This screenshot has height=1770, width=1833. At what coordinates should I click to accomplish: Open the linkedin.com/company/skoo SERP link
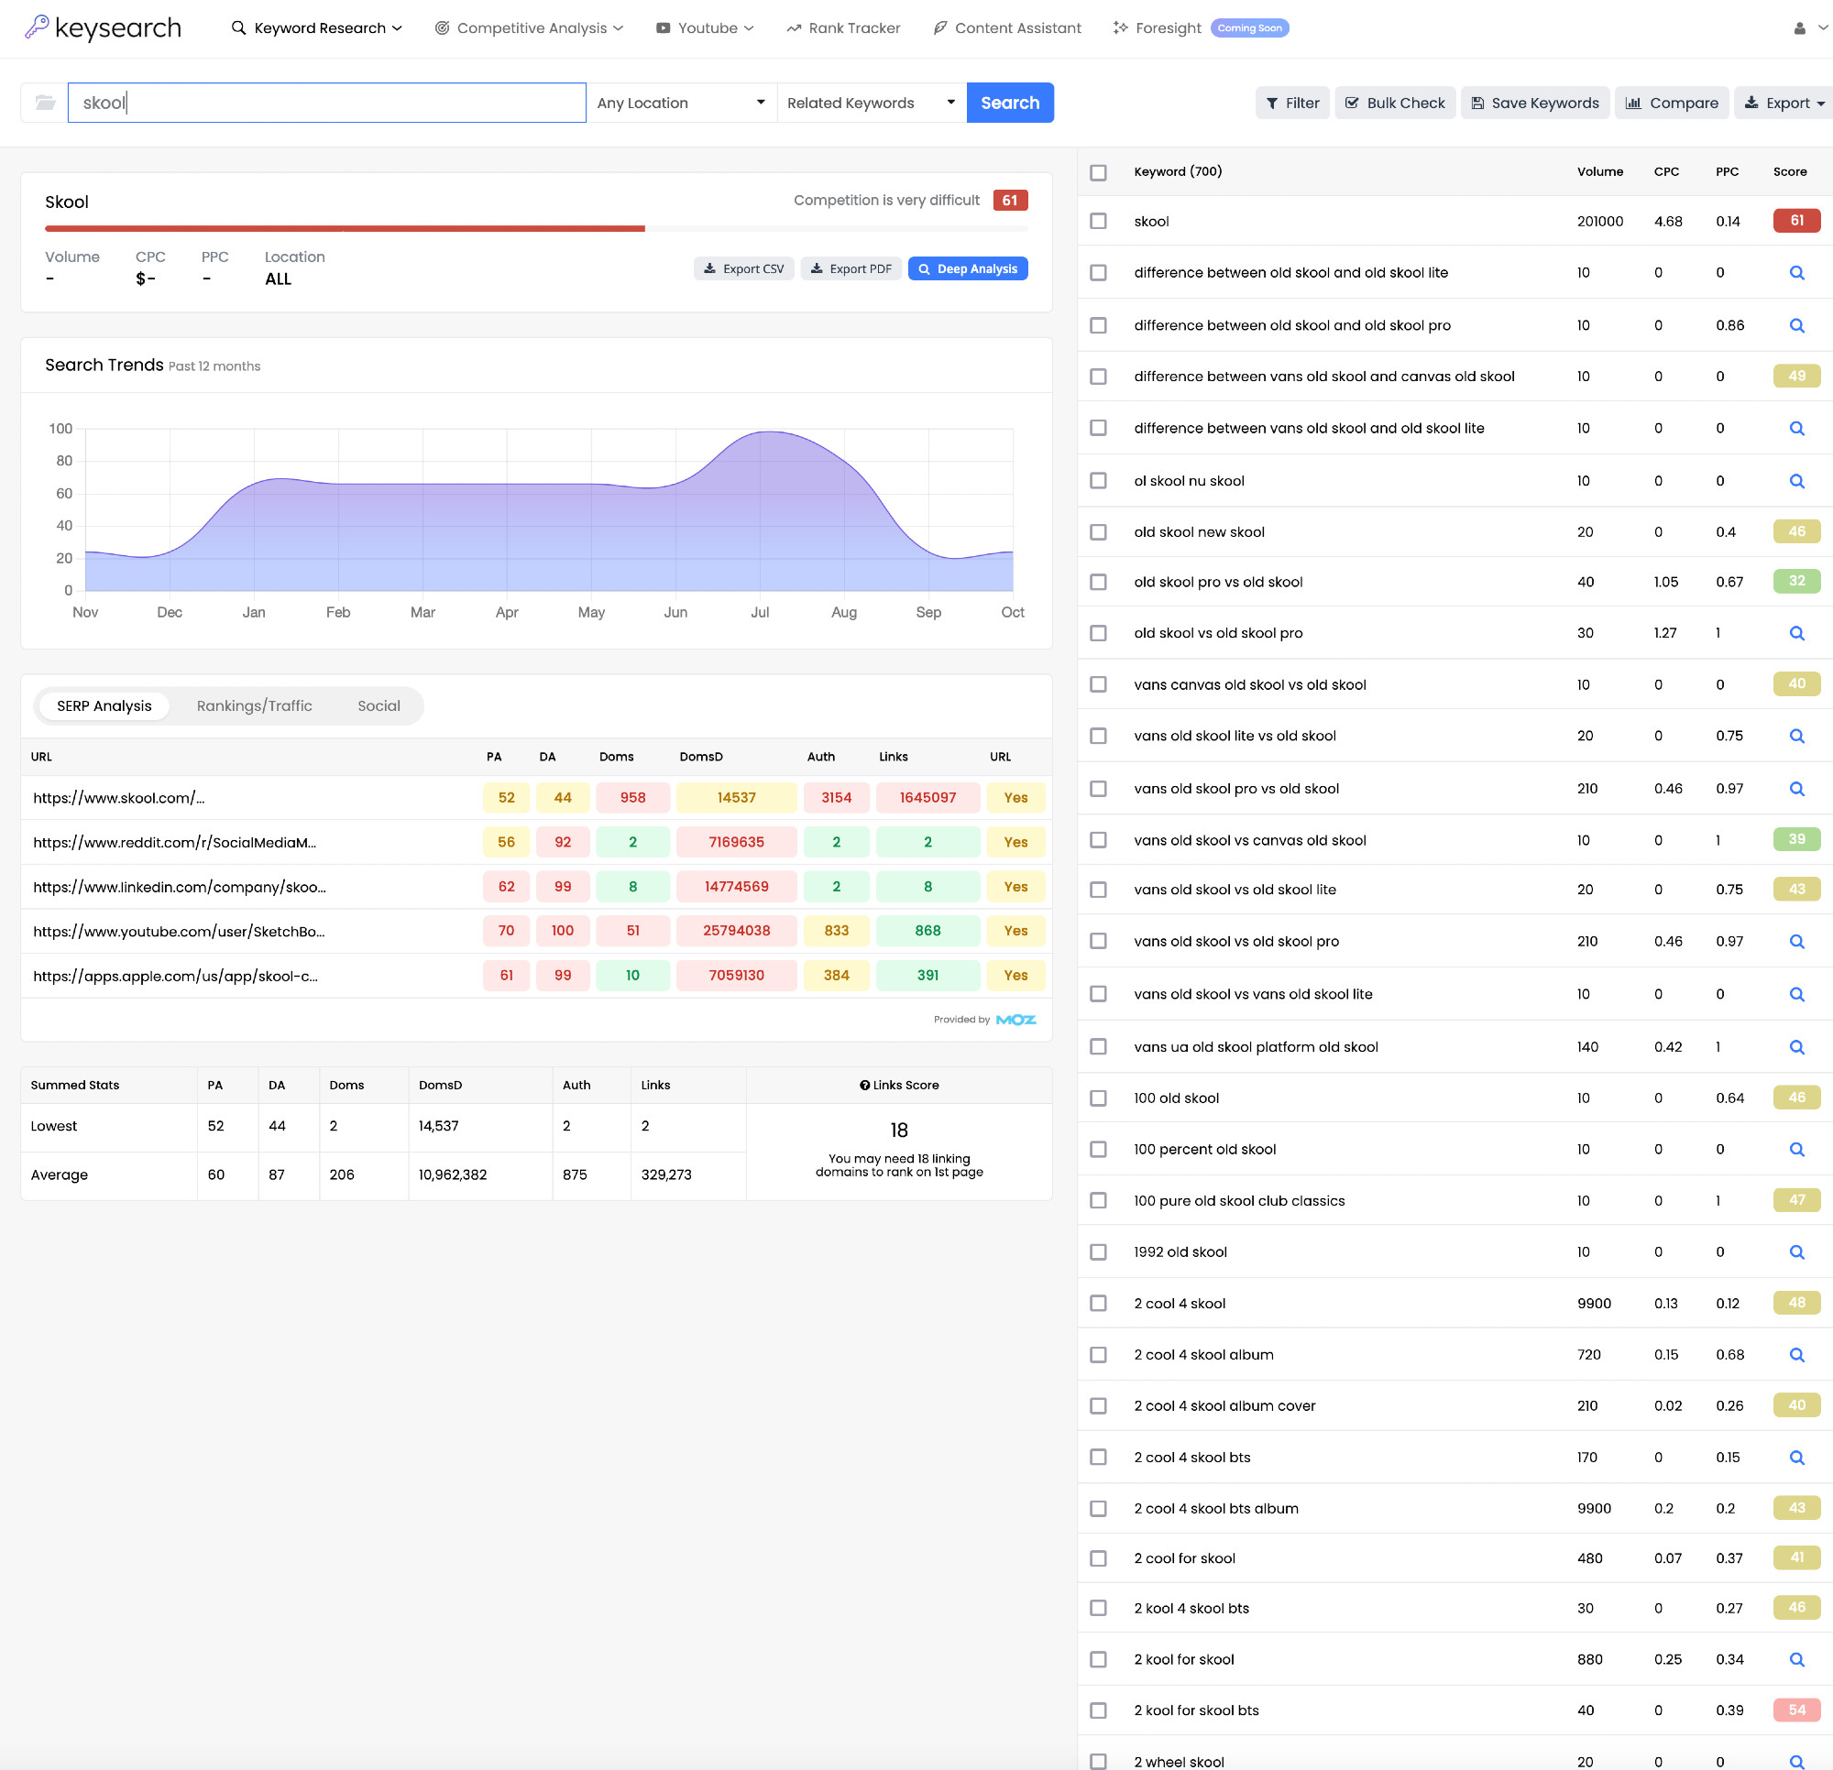(180, 888)
